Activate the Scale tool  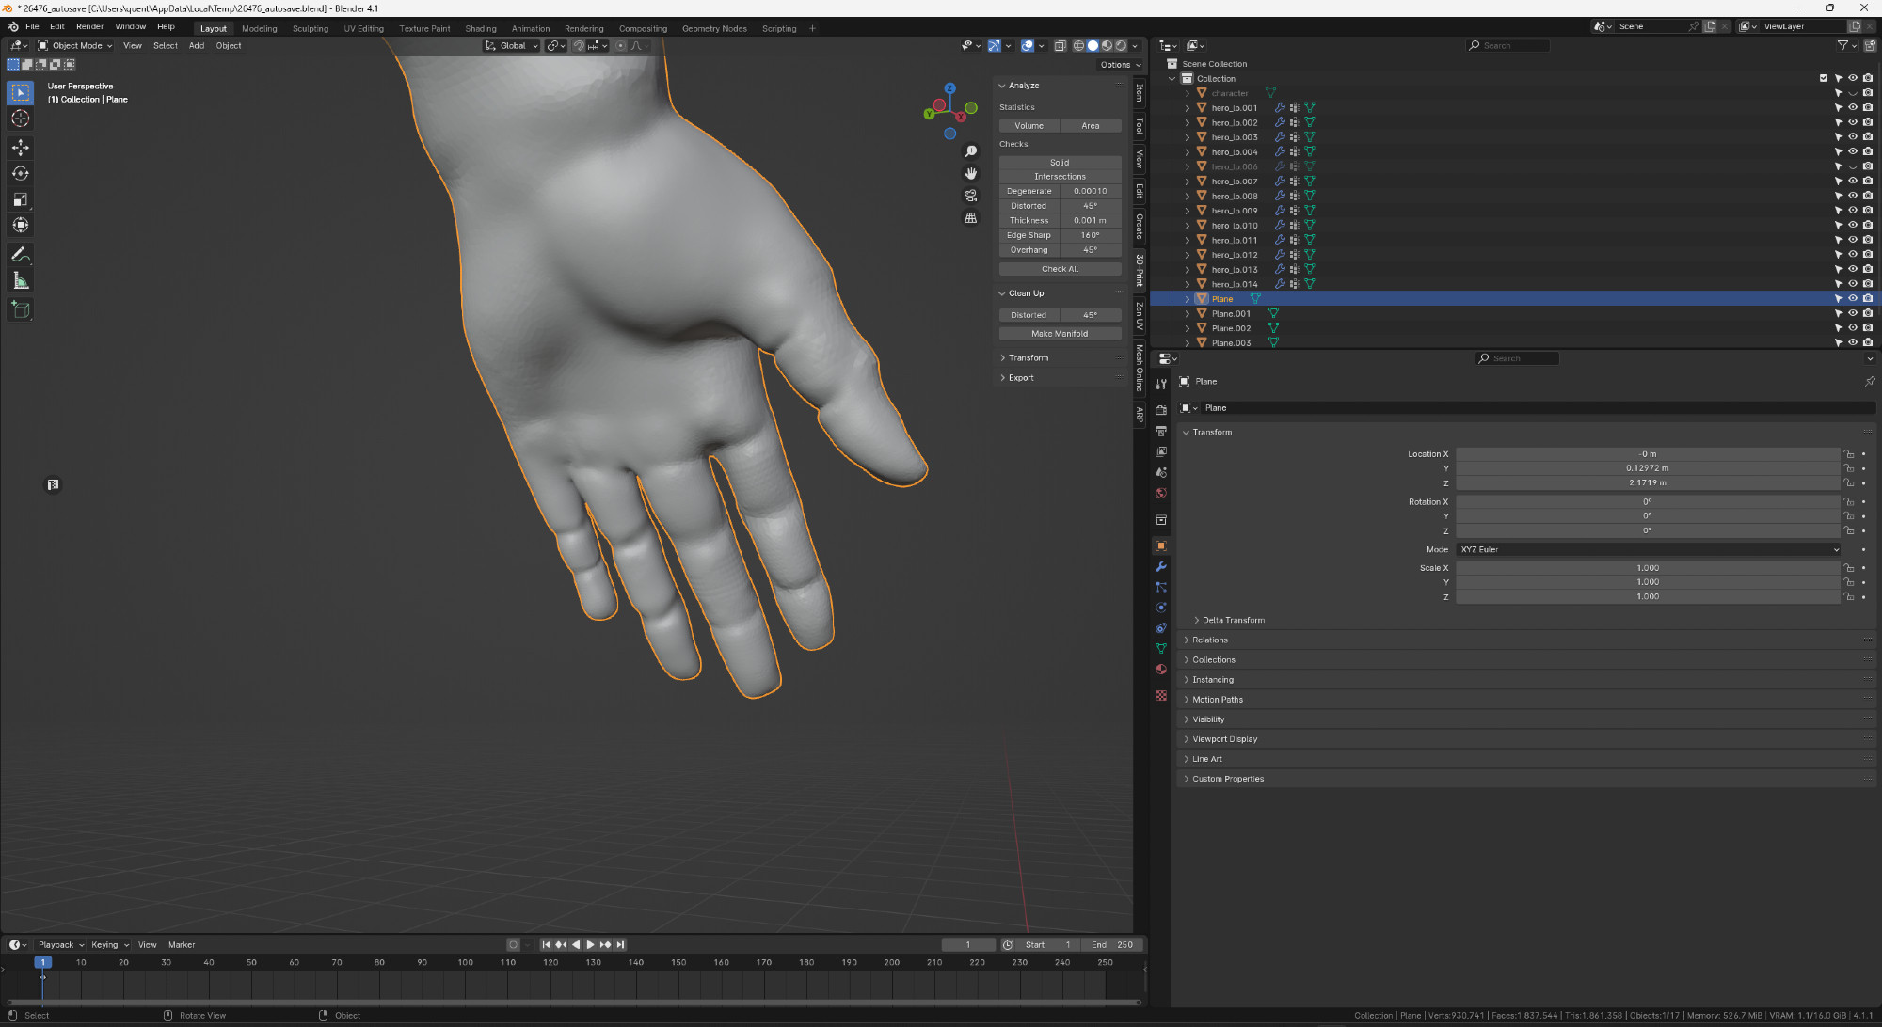tap(20, 199)
